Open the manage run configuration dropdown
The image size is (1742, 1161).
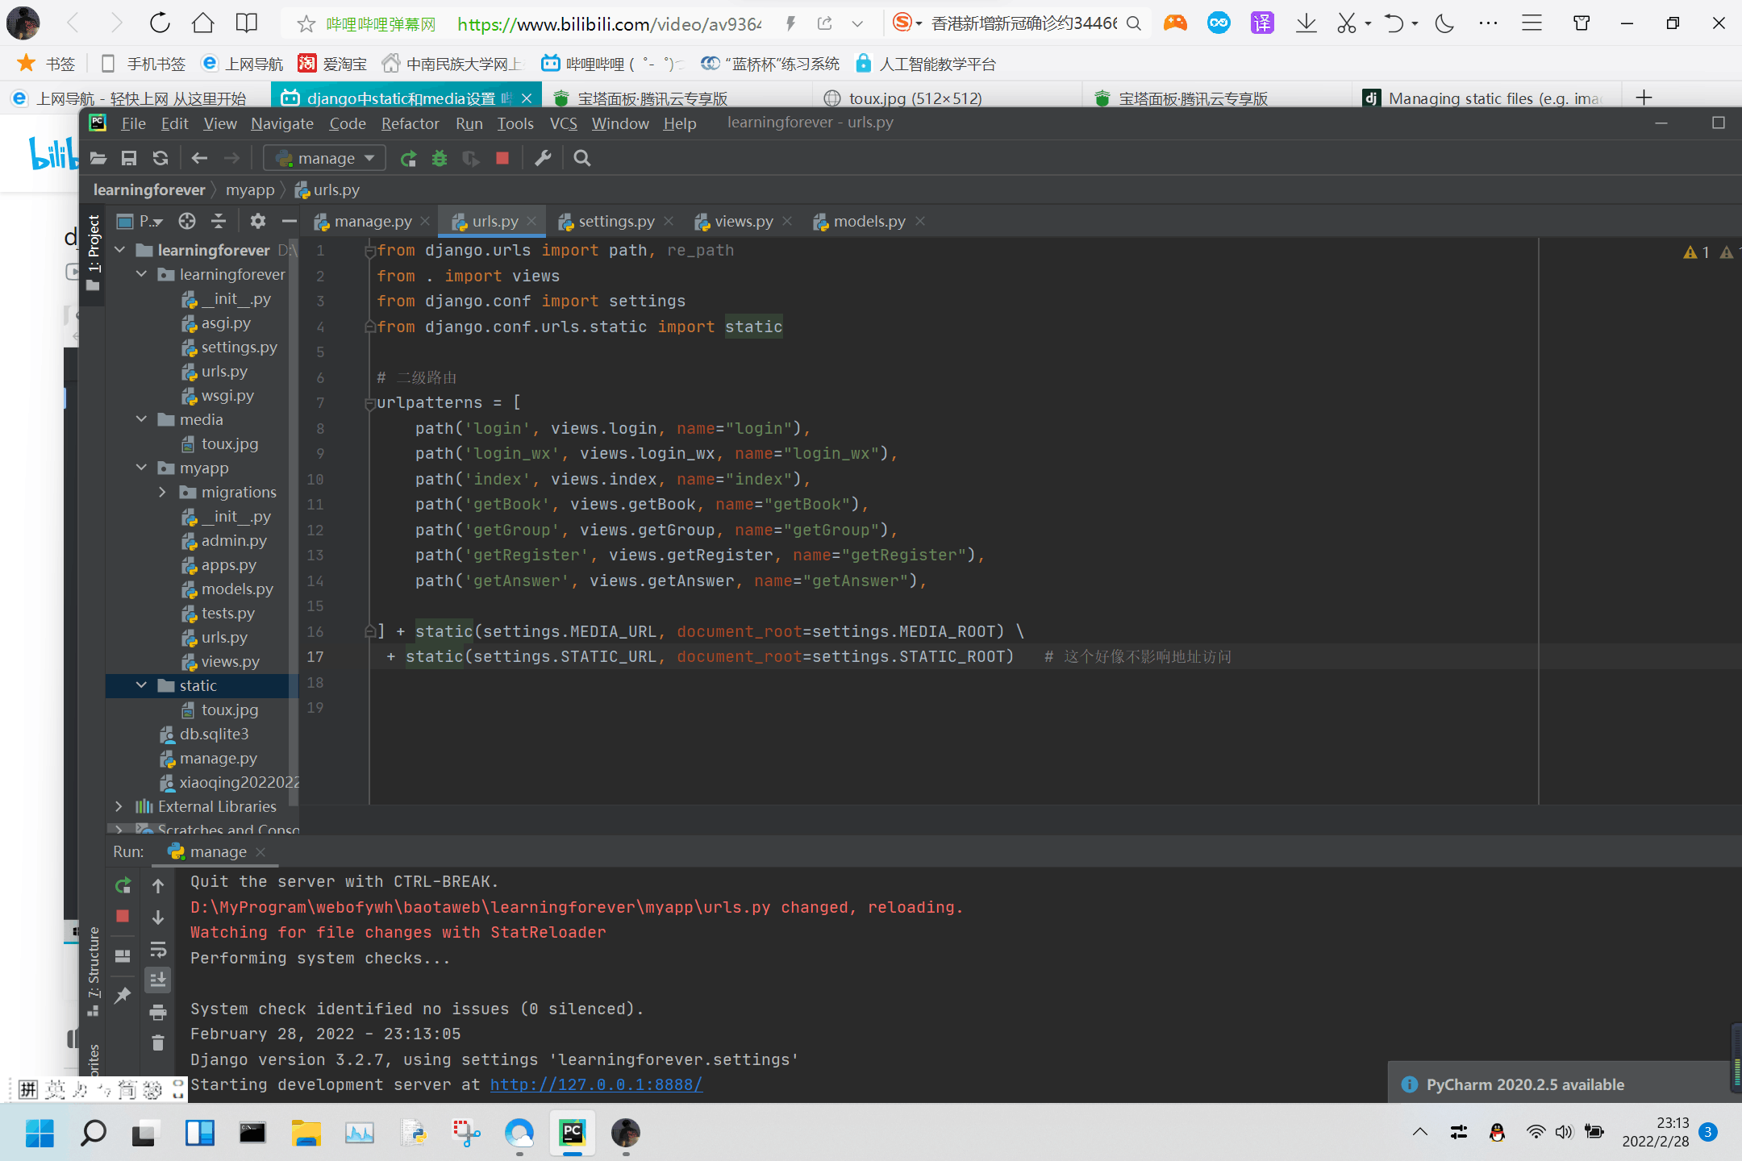[x=324, y=158]
